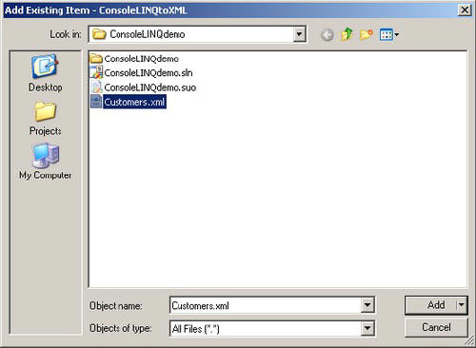Expand the Objects of type dropdown
476x348 pixels.
pyautogui.click(x=367, y=329)
